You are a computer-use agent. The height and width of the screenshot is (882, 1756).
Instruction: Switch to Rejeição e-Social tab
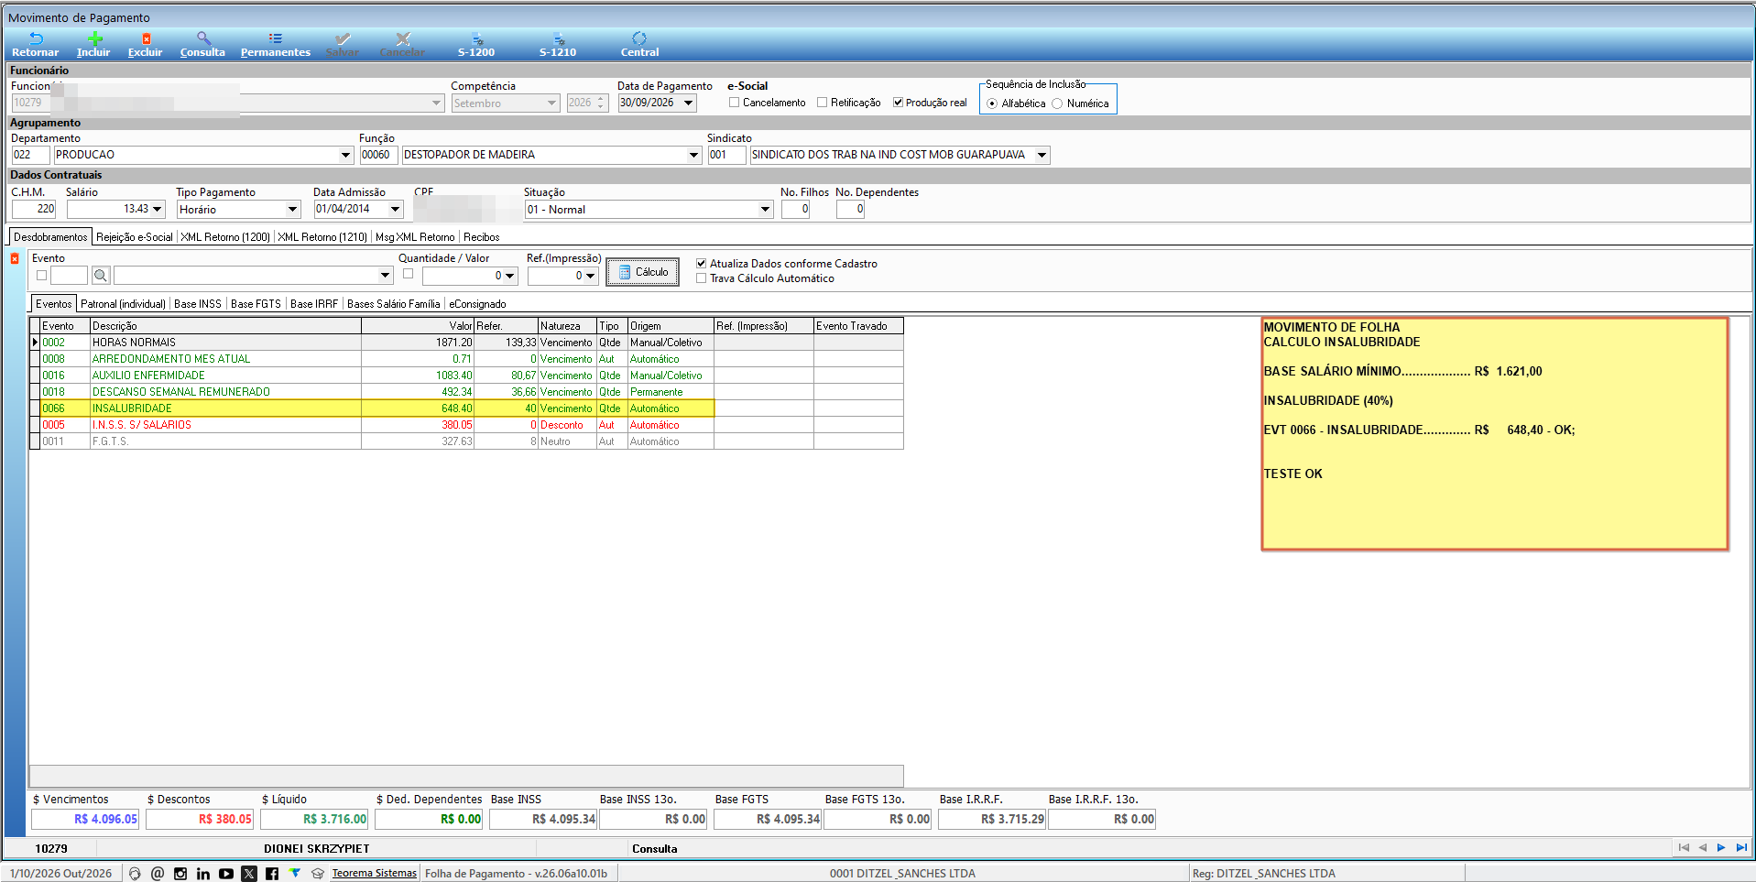click(134, 237)
